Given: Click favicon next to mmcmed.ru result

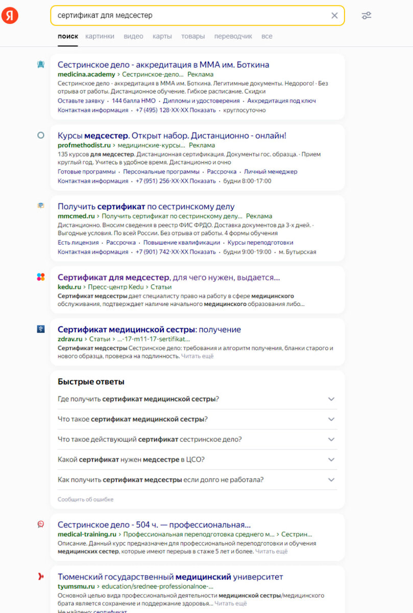Looking at the screenshot, I should click(x=41, y=205).
